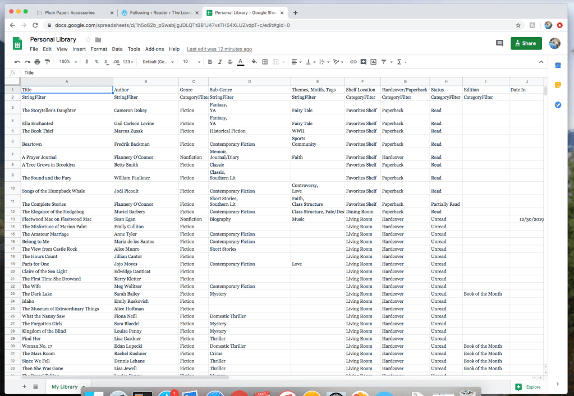Click the Undo icon in toolbar

(17, 62)
